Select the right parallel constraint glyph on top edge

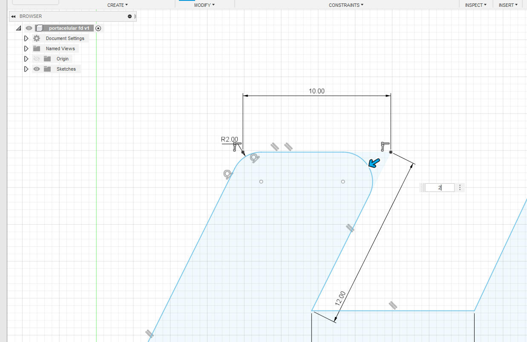[x=288, y=147]
